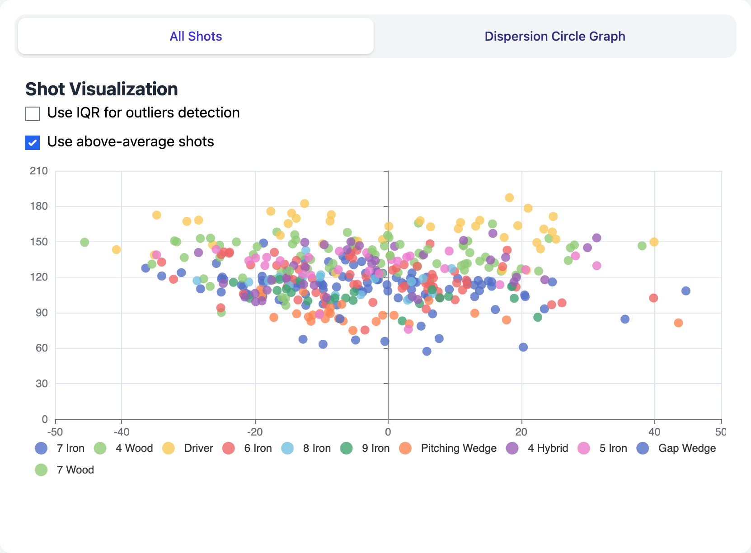Enable the Use IQR for outliers detection checkbox
The image size is (751, 553).
32,113
